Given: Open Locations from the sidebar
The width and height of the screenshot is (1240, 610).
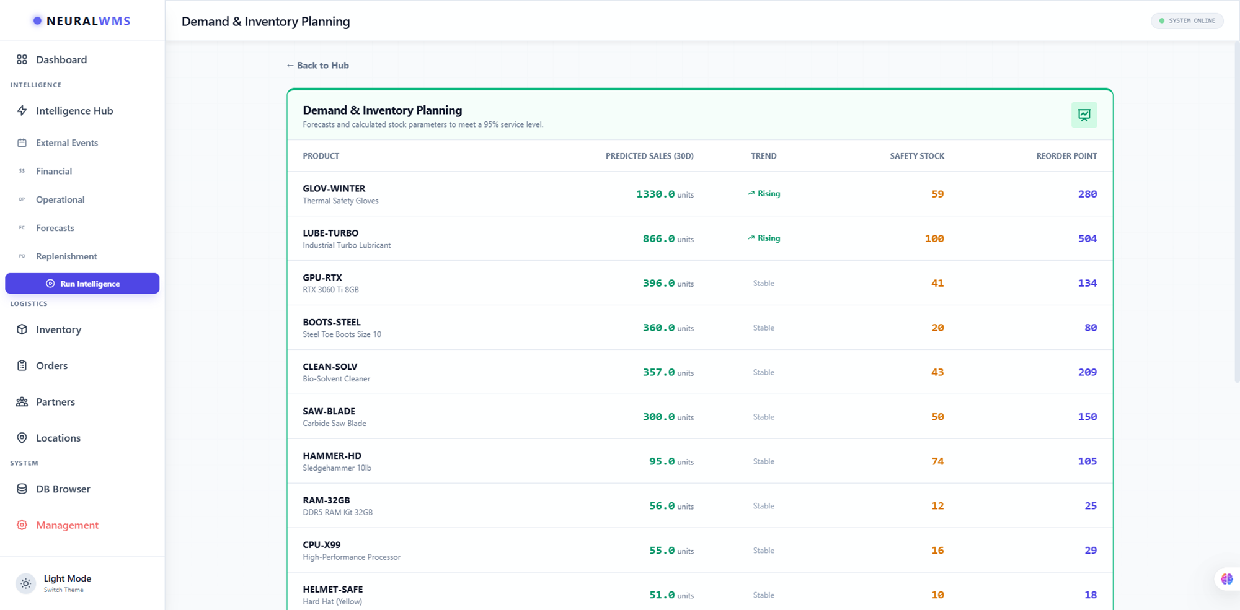Looking at the screenshot, I should pyautogui.click(x=58, y=438).
